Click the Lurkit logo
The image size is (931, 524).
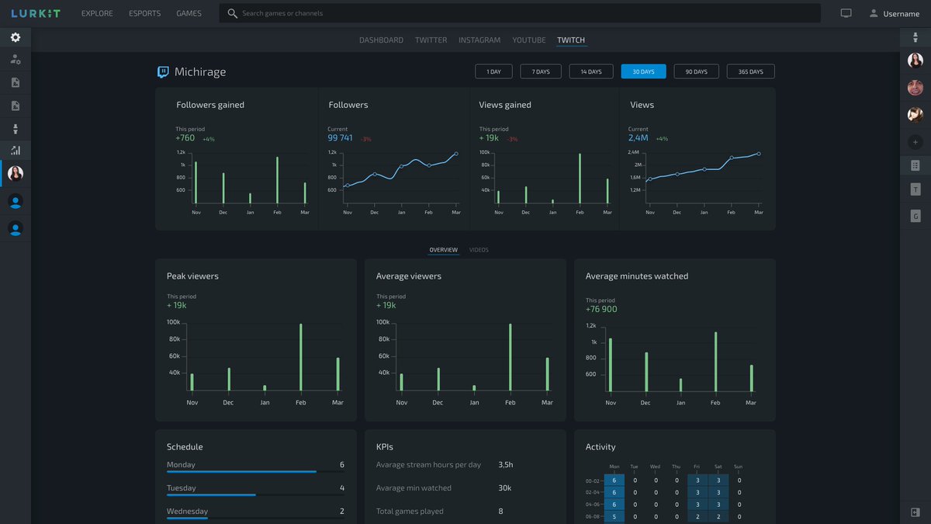36,13
